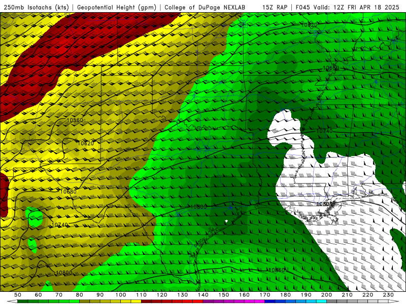Click the 10800 contour label over the dark green area
Image resolution: width=406 pixels, height=304 pixels.
pyautogui.click(x=198, y=207)
